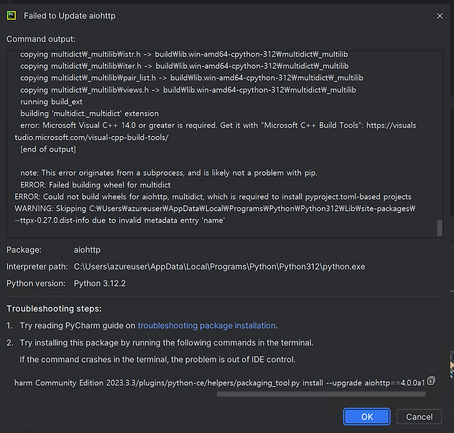Click the 'Python 3.12.2' version value

(100, 284)
